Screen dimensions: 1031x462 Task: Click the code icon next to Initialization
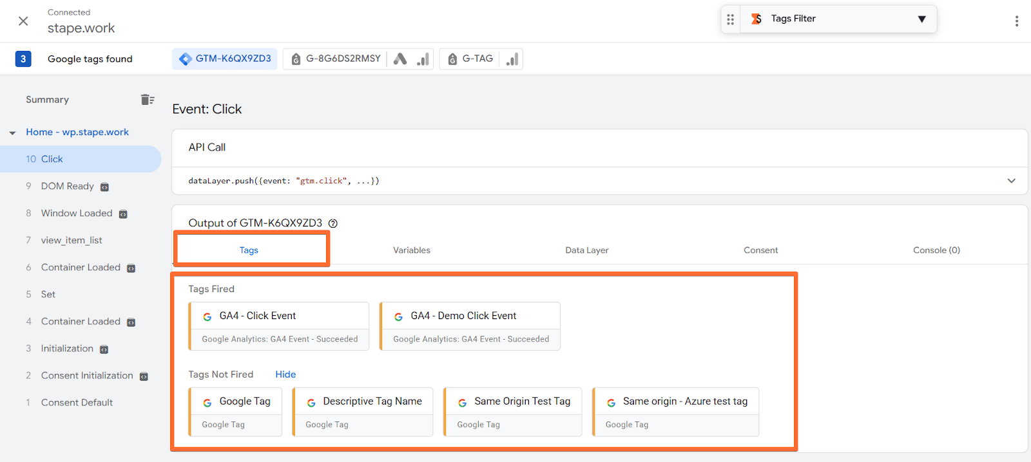[x=104, y=349]
